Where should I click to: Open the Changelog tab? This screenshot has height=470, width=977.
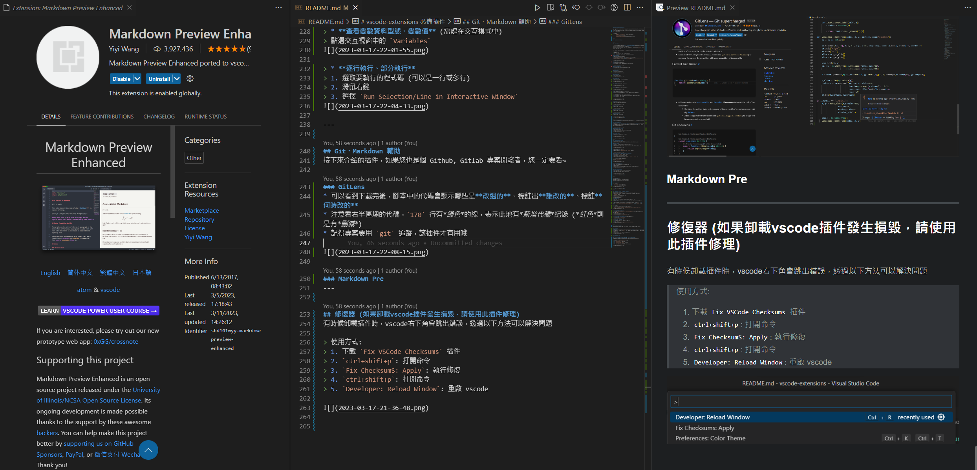point(159,117)
